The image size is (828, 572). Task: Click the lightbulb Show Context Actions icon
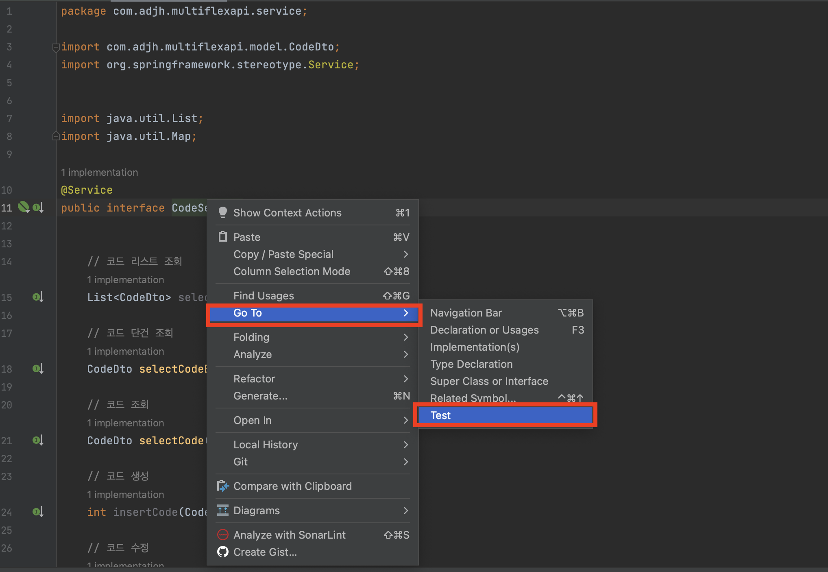(223, 212)
